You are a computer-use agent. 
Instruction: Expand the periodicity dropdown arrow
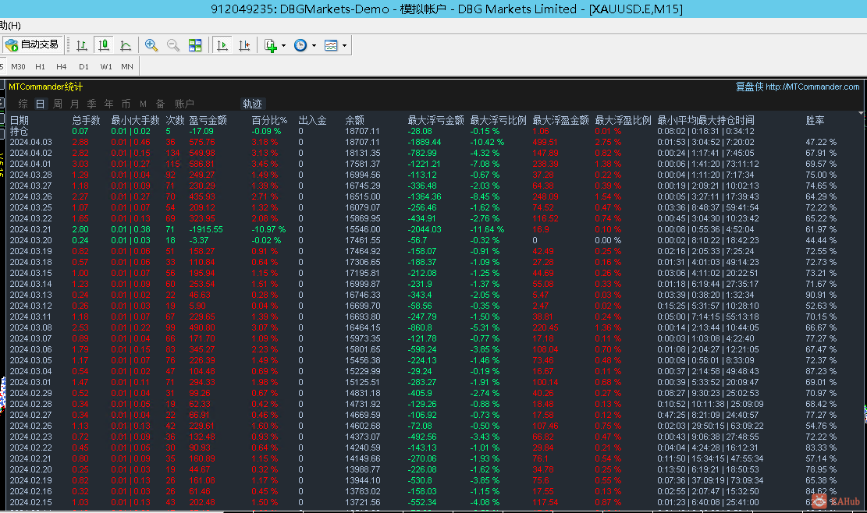coord(314,45)
